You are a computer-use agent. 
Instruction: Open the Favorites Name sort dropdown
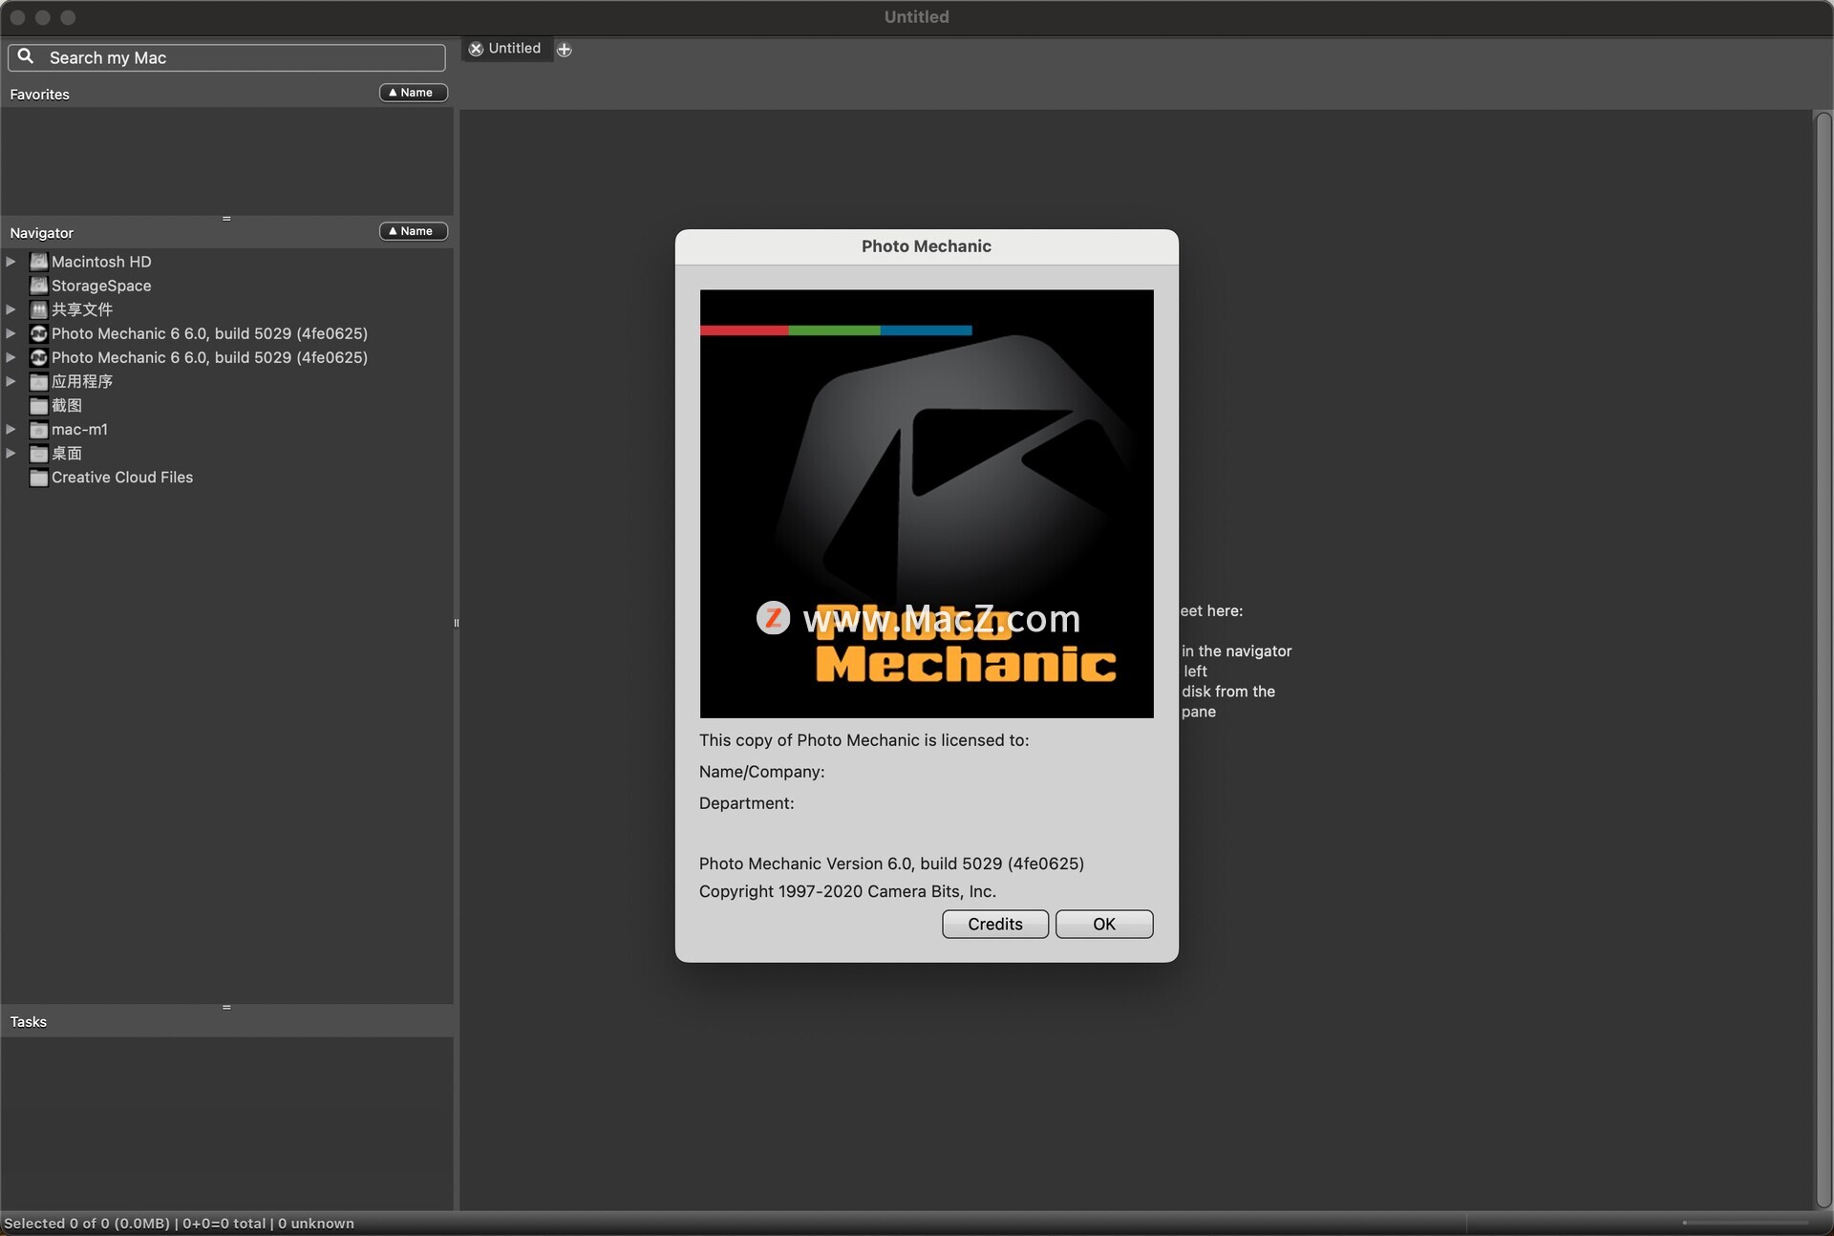click(x=414, y=93)
